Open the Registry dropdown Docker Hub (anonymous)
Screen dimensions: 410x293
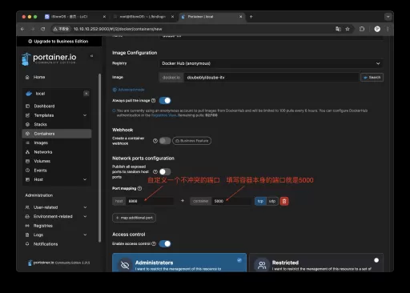271,63
